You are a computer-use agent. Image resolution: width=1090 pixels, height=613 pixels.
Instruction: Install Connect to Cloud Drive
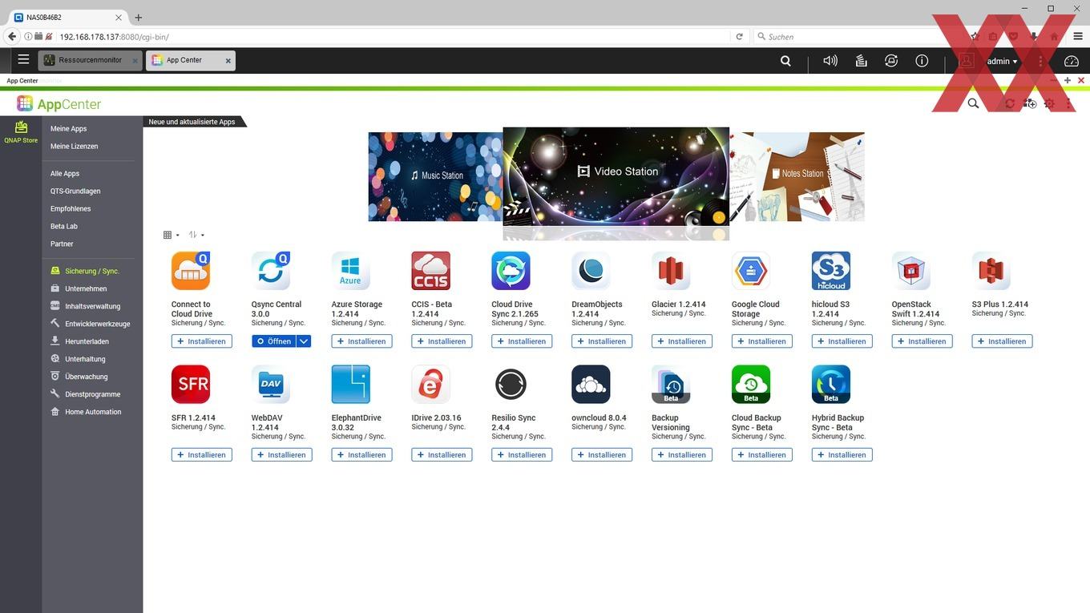[201, 341]
